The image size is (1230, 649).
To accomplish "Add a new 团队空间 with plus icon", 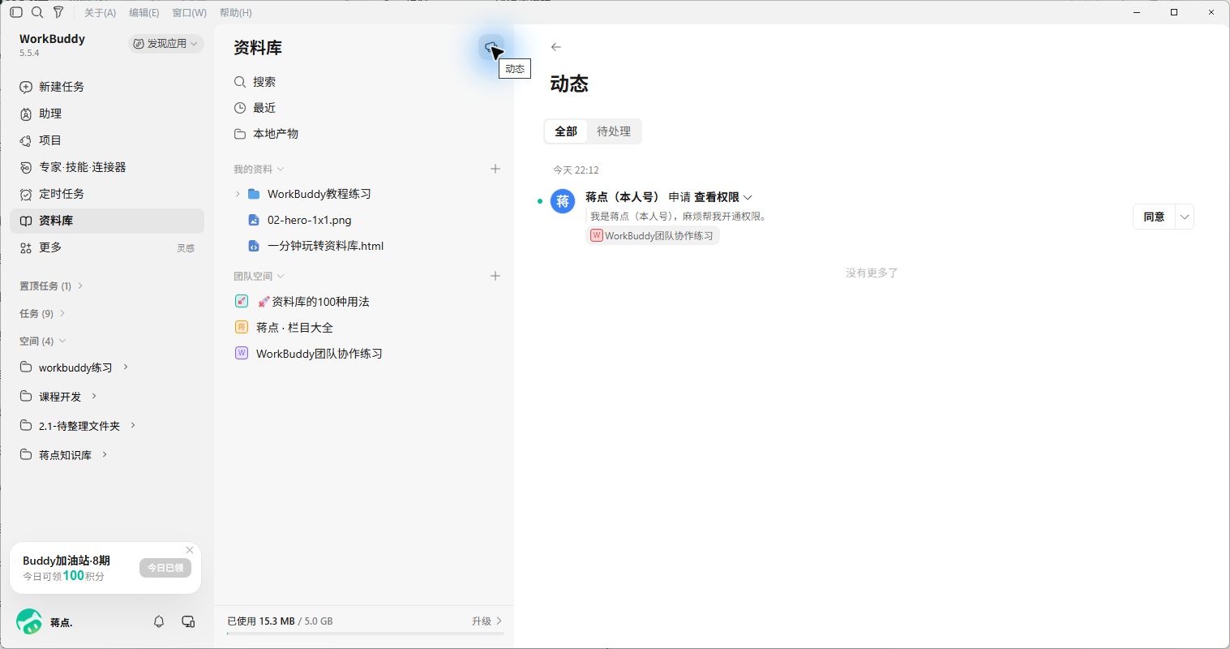I will point(495,276).
